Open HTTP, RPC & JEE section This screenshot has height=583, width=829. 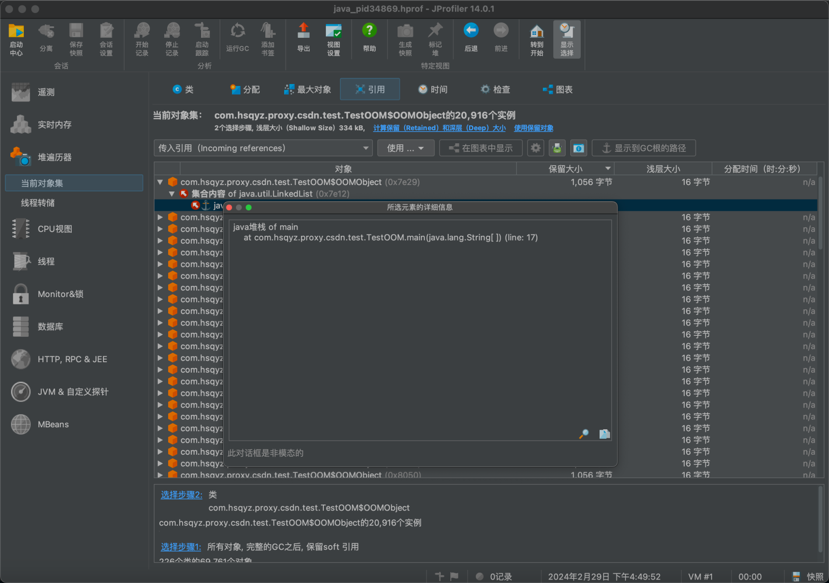[x=59, y=359]
